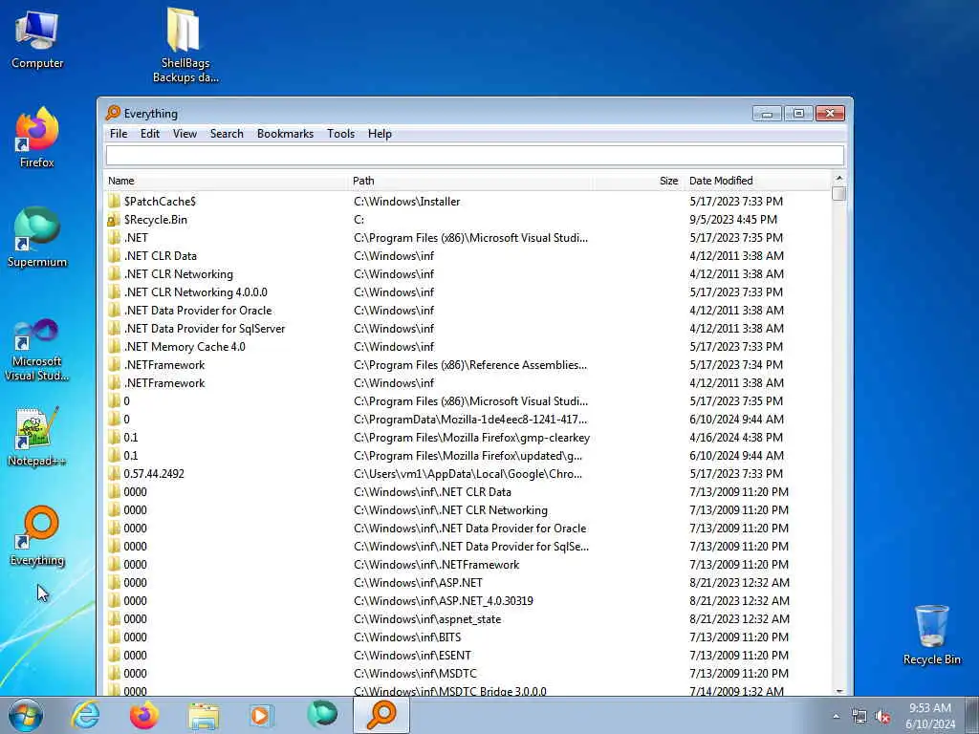The image size is (979, 734).
Task: Open the File menu
Action: [x=119, y=134]
